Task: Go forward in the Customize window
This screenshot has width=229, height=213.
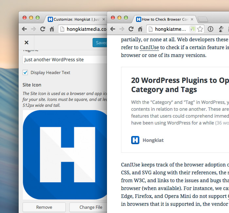Action: click(33, 29)
